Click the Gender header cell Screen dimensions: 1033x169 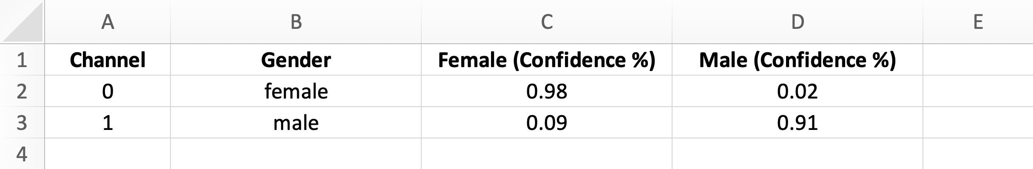tap(296, 60)
